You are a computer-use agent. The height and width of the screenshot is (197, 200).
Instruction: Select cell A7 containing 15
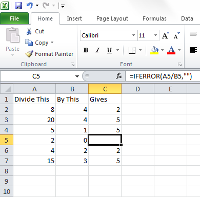(x=34, y=161)
